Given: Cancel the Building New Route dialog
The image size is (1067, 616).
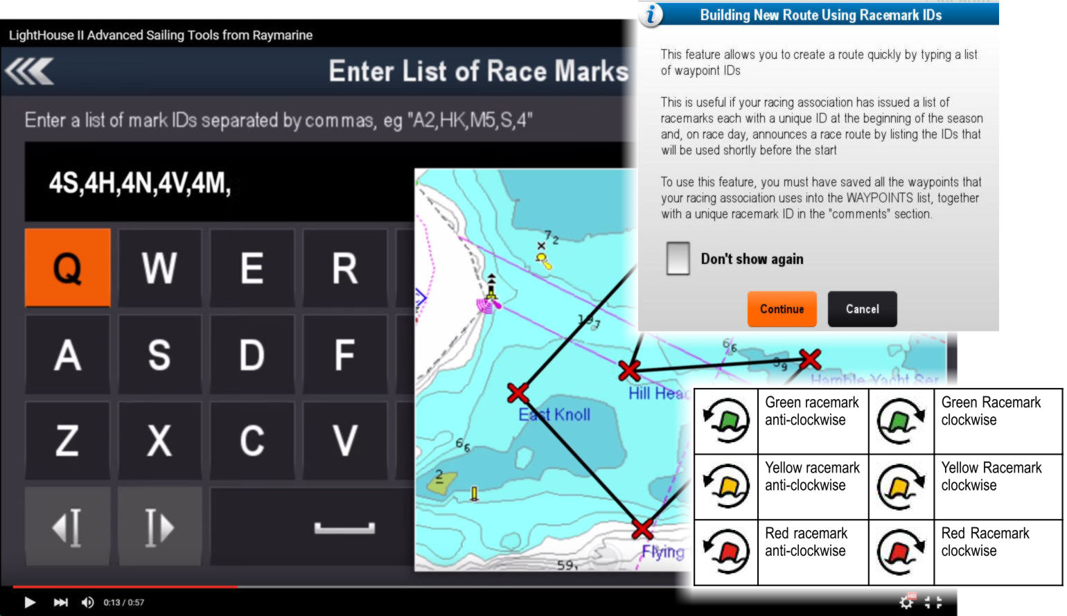Looking at the screenshot, I should [x=863, y=309].
